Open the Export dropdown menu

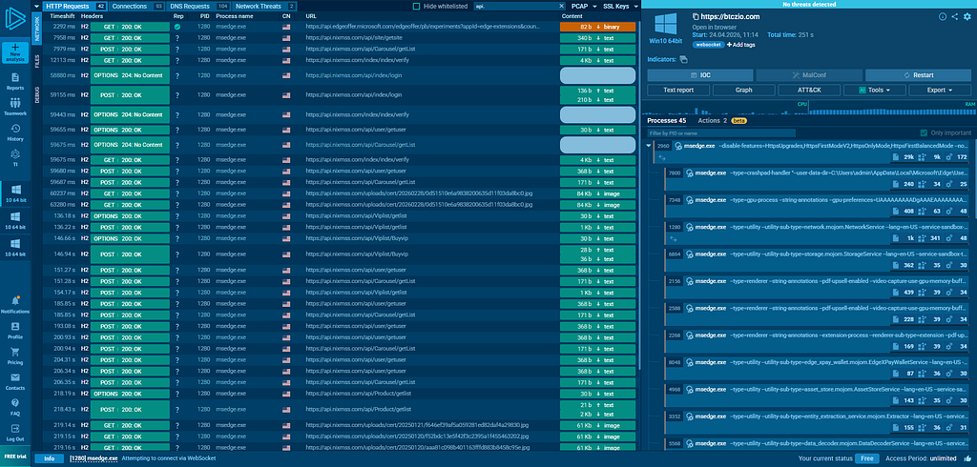[940, 91]
